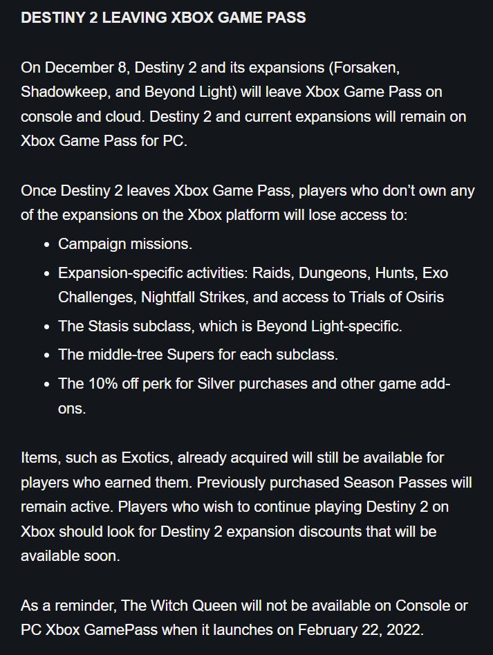
Task: Click the paragraph beginning 'Items, such as Exotics'
Action: pos(246,507)
